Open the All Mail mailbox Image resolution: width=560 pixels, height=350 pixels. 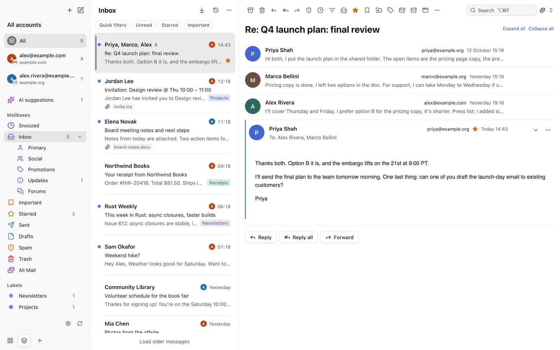coord(45,270)
